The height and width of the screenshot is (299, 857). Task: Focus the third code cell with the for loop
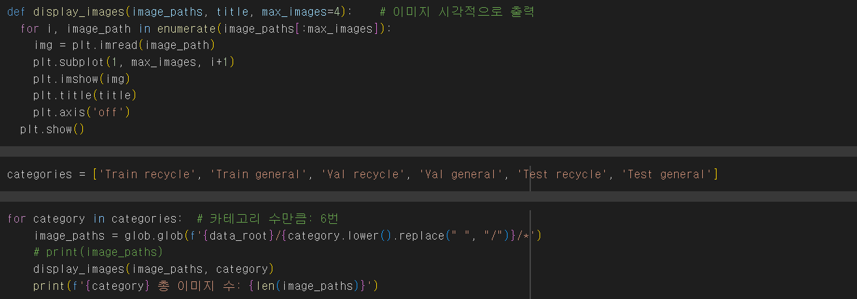click(428, 251)
